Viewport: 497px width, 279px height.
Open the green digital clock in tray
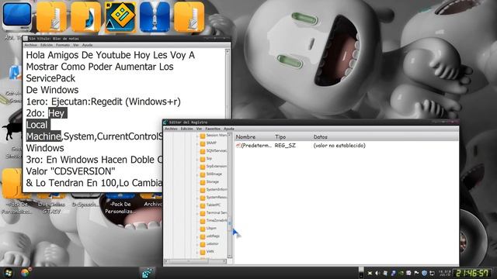tap(473, 273)
